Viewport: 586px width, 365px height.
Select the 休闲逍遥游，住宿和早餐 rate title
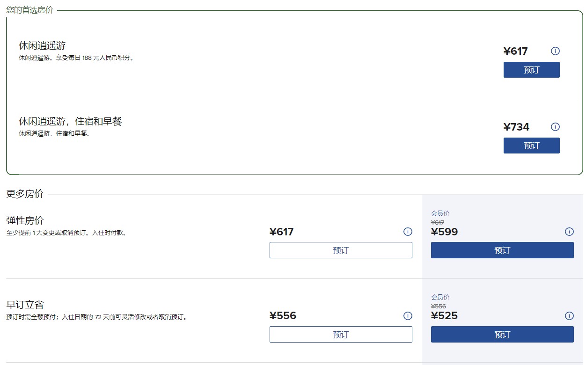70,122
